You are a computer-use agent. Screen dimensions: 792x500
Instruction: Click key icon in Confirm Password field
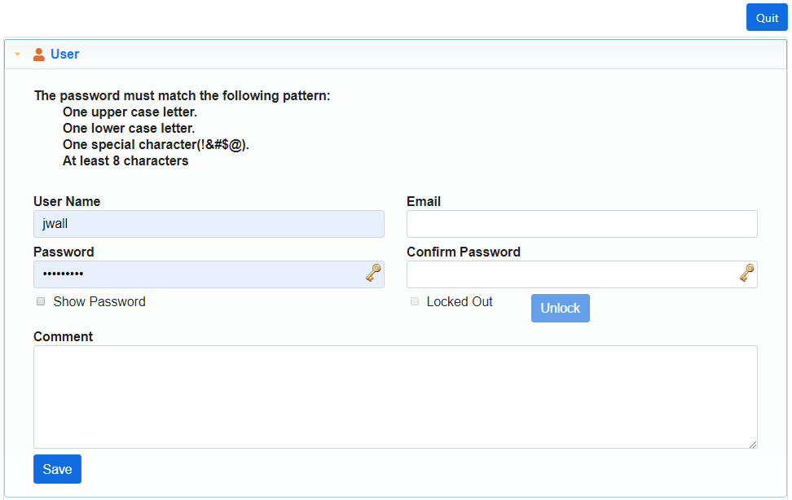click(746, 274)
